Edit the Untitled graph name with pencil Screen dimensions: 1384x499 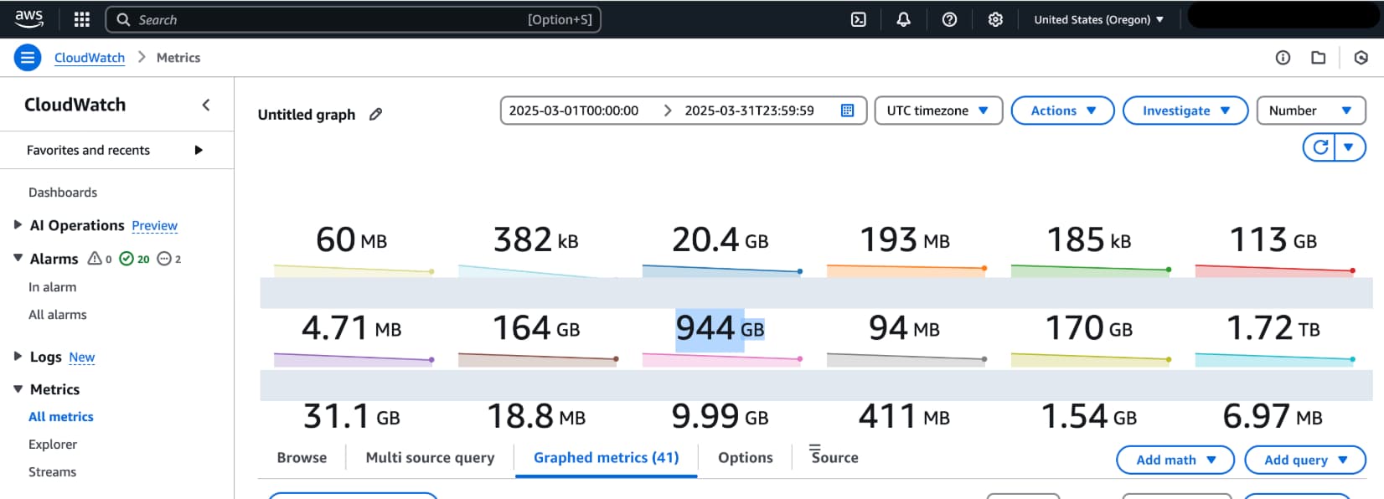pyautogui.click(x=376, y=114)
